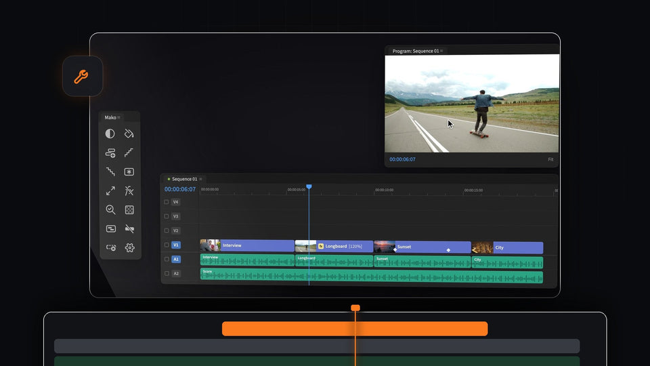
Task: Click the fx badge on Longboard clip
Action: [x=320, y=246]
